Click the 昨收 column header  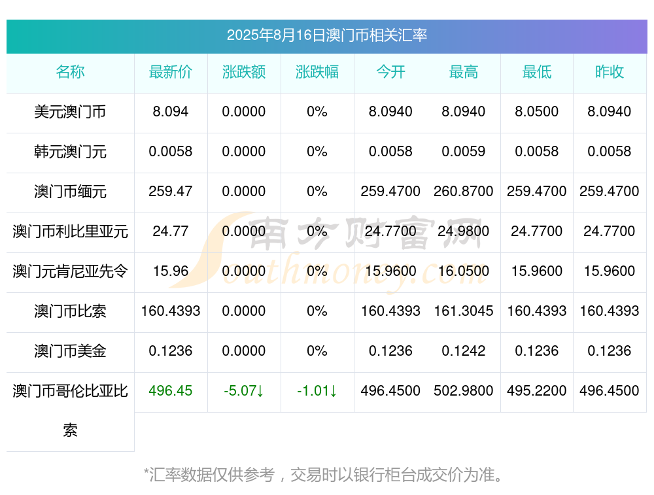[x=610, y=72]
